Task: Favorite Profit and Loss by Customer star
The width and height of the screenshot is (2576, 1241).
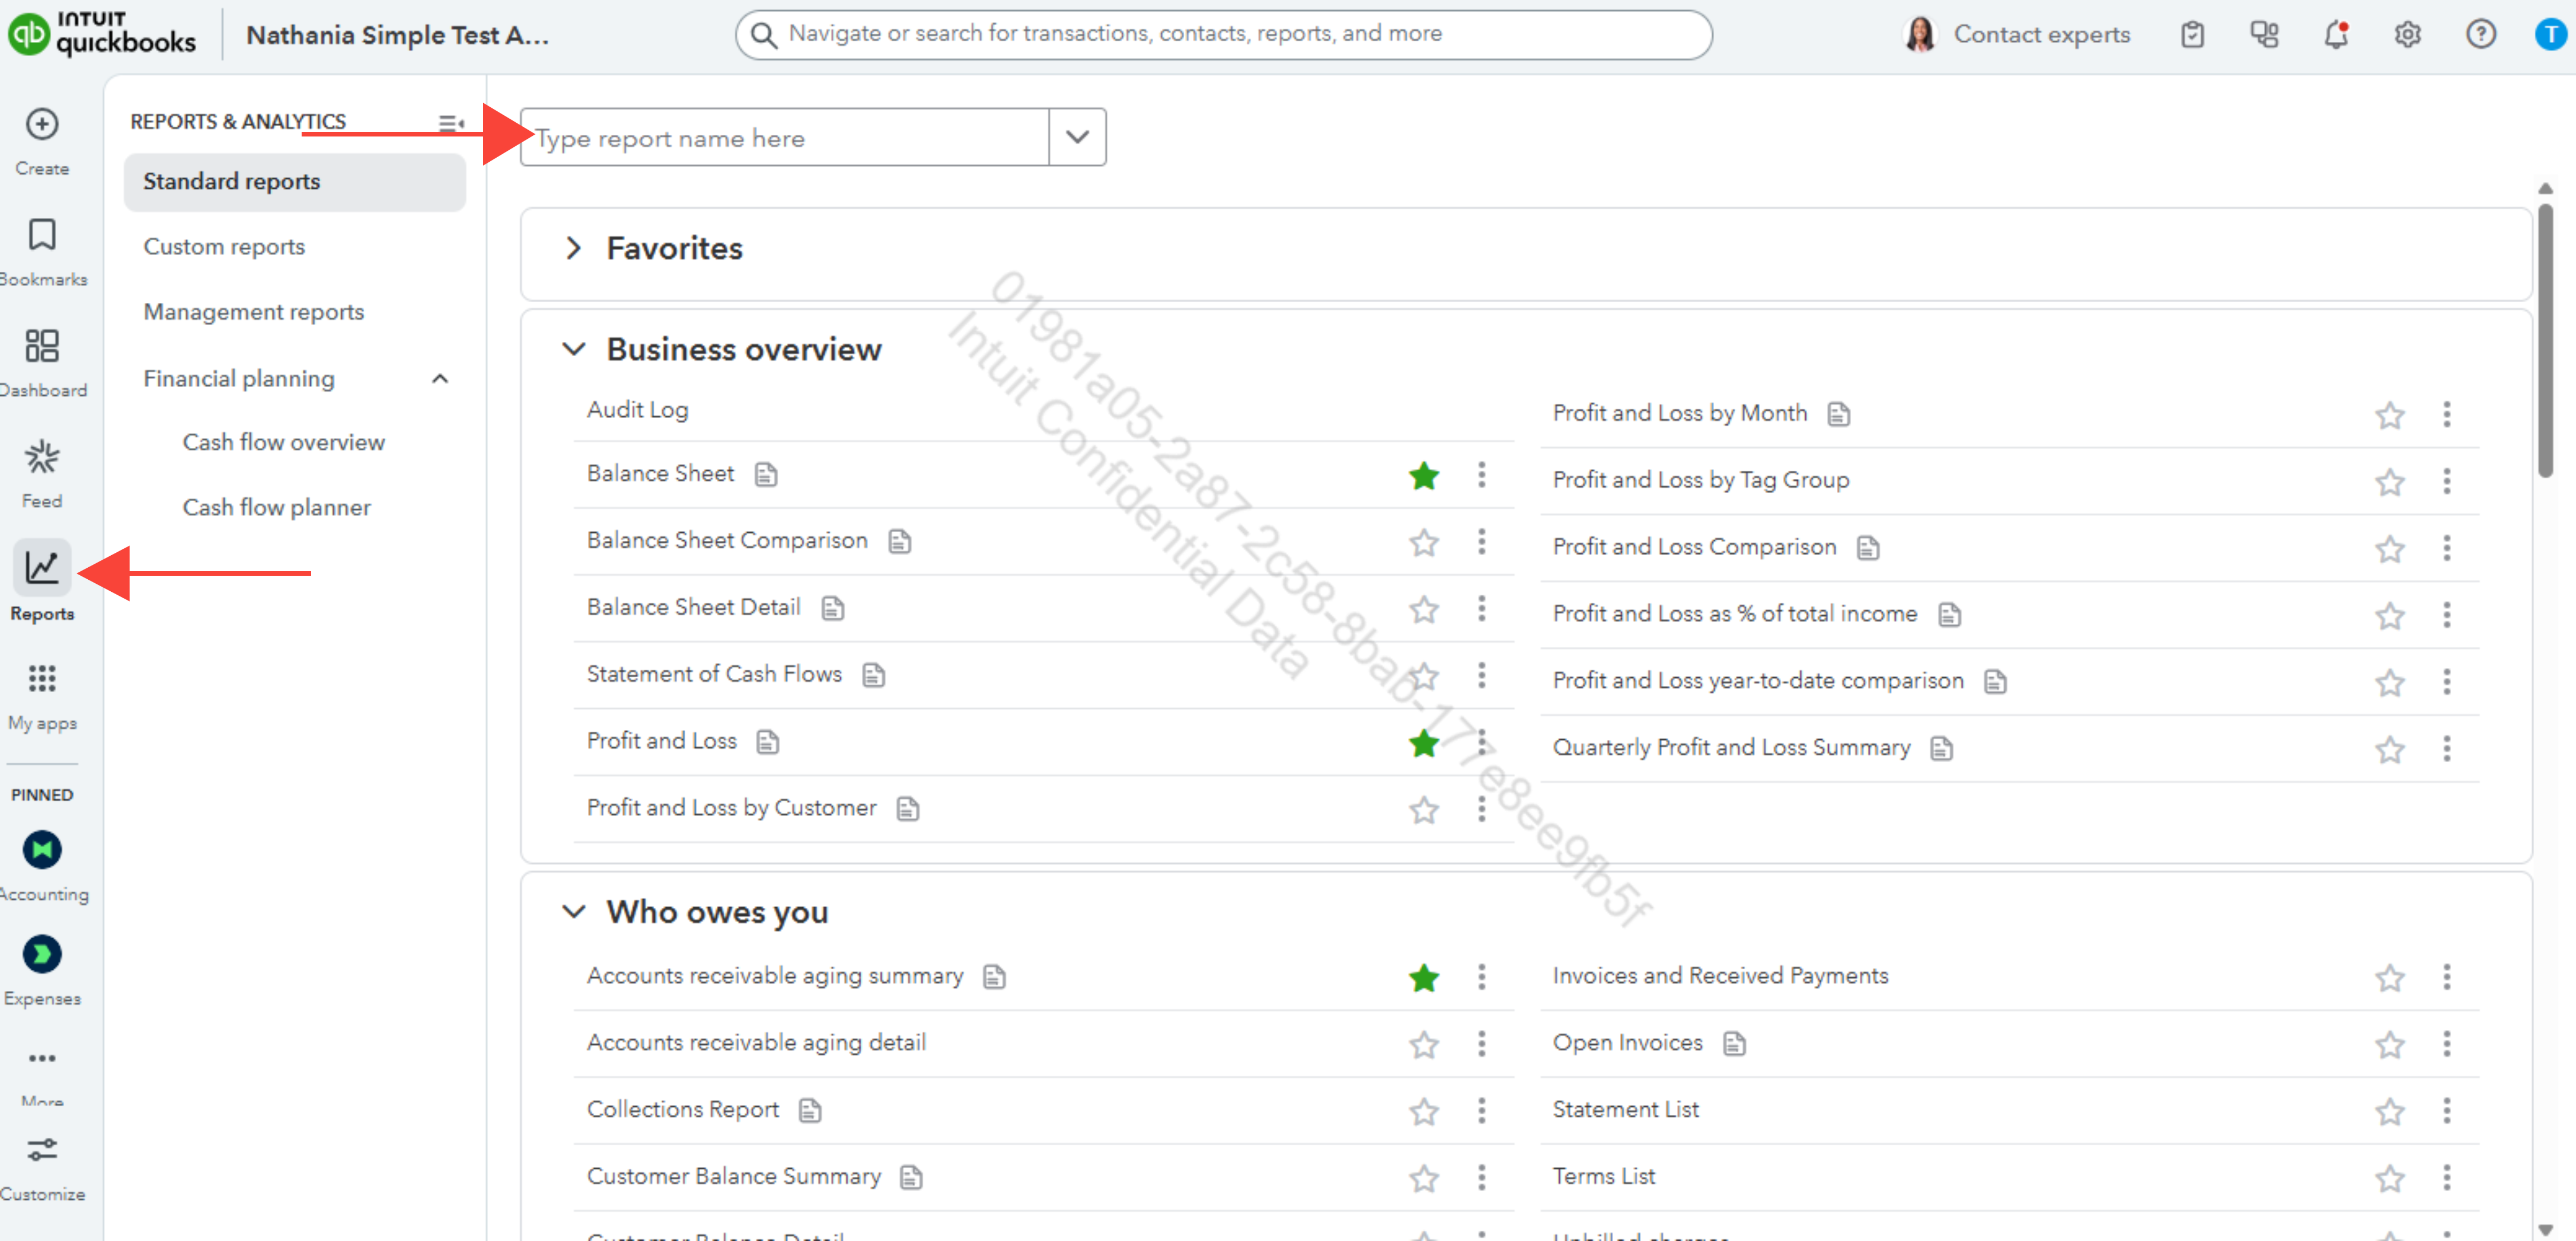Action: click(1424, 810)
